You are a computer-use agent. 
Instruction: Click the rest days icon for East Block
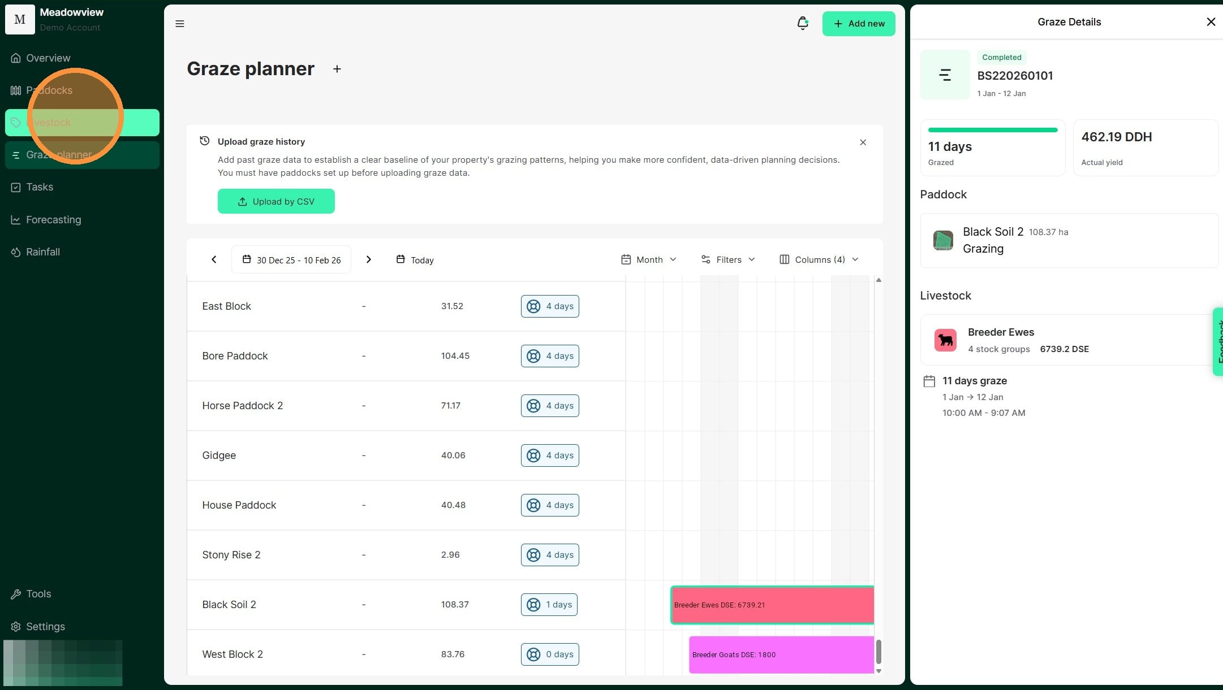[x=533, y=306]
